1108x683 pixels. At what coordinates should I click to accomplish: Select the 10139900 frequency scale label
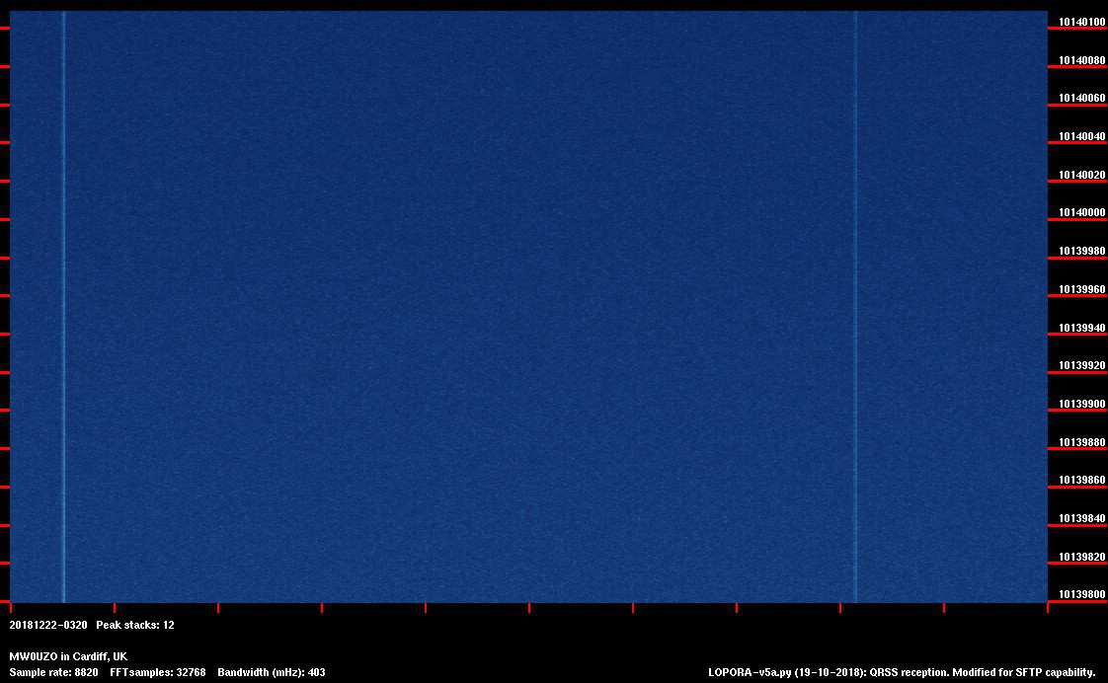tap(1081, 404)
